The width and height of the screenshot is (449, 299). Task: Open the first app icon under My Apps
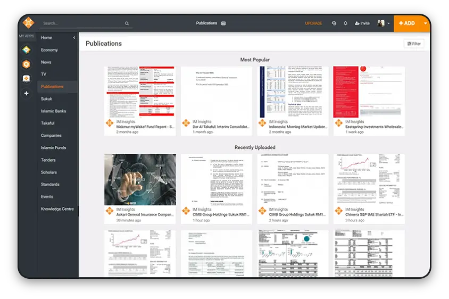26,50
